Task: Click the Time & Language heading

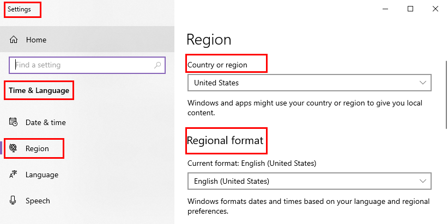Action: (x=39, y=90)
